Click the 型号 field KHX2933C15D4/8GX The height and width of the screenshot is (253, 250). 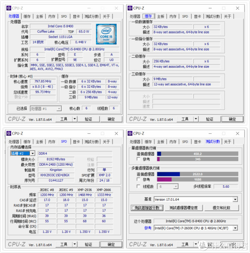click(56, 175)
